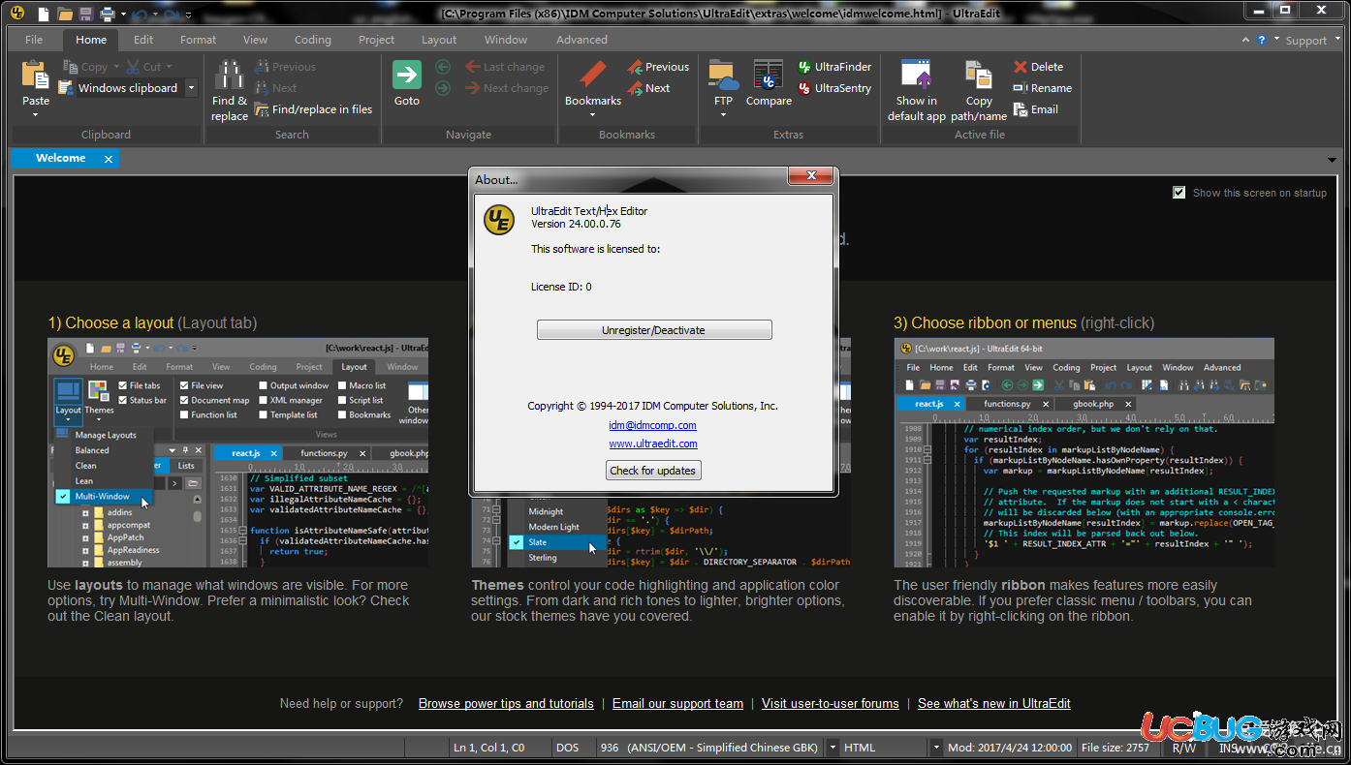Open document tab list dropdown arrow
The image size is (1351, 765).
pos(1334,159)
